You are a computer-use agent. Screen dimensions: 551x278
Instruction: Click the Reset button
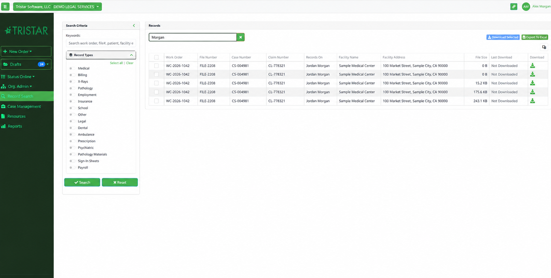(120, 182)
